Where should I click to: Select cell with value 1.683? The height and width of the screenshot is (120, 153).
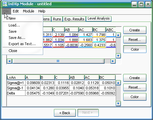[86, 40]
